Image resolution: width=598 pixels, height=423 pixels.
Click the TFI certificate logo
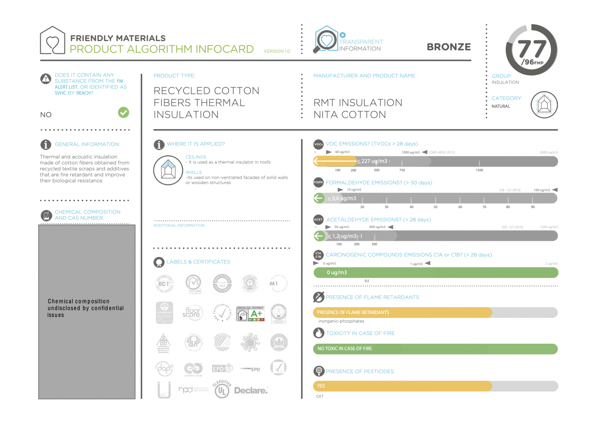tap(164, 390)
